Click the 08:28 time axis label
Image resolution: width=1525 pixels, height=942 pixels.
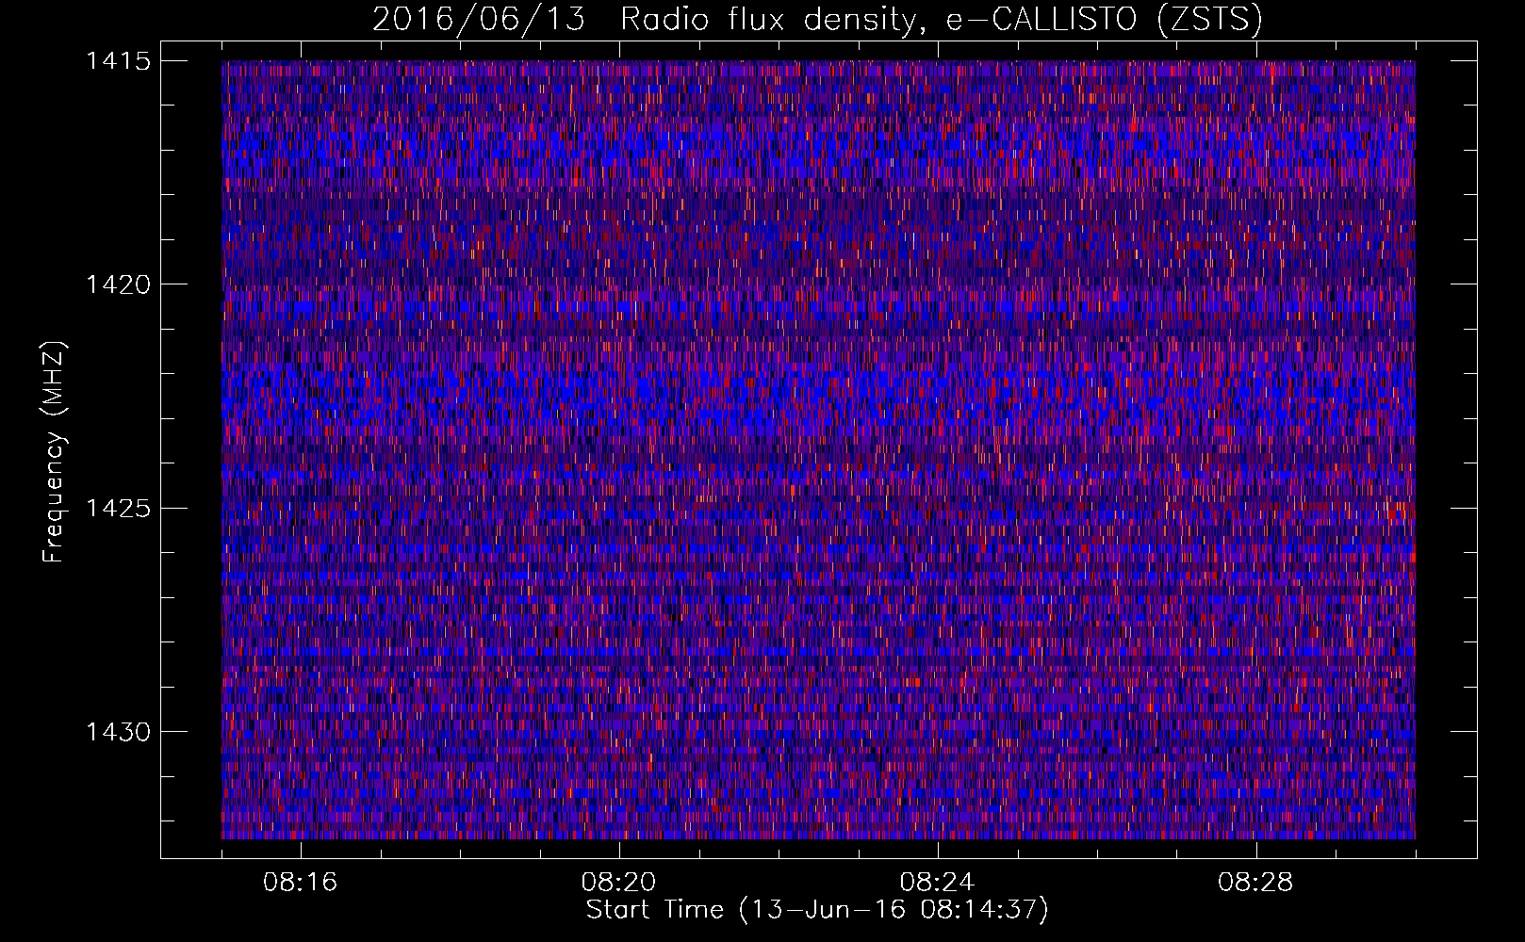pyautogui.click(x=1256, y=883)
